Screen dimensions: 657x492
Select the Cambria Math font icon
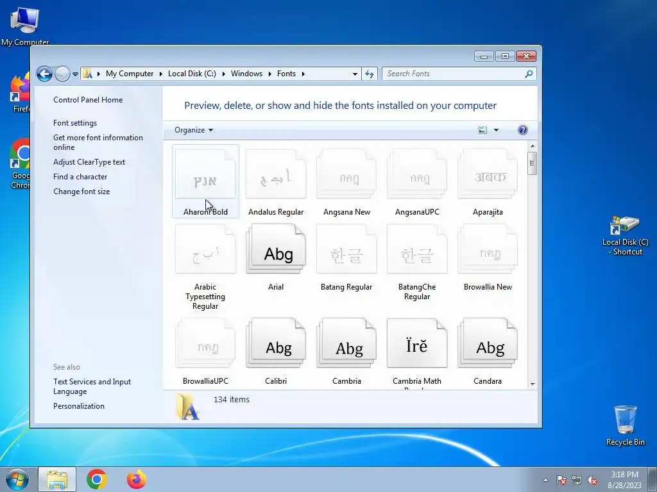(417, 343)
